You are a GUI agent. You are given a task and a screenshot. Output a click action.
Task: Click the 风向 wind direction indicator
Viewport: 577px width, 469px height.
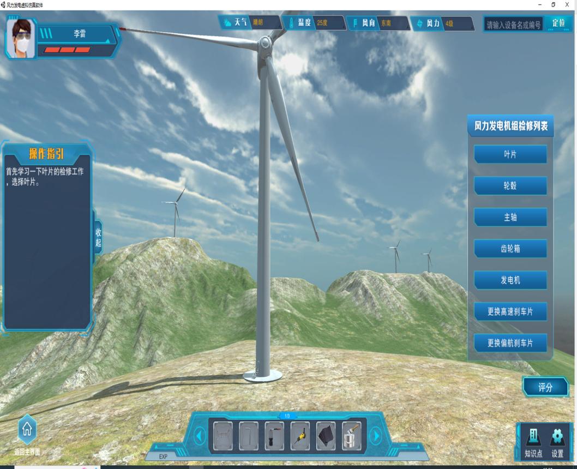click(x=378, y=23)
